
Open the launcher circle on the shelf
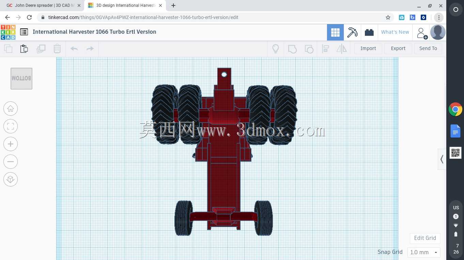tap(456, 10)
